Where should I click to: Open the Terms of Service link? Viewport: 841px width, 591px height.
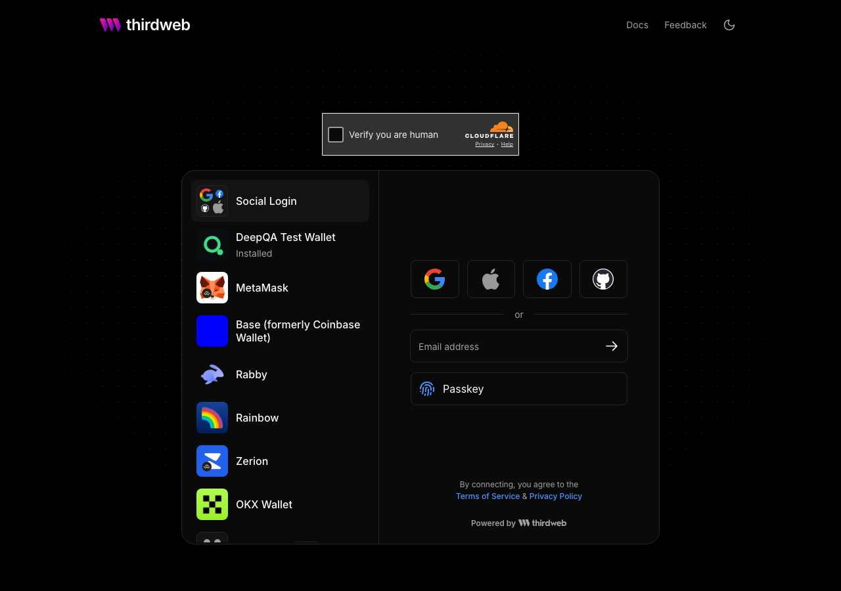tap(488, 496)
